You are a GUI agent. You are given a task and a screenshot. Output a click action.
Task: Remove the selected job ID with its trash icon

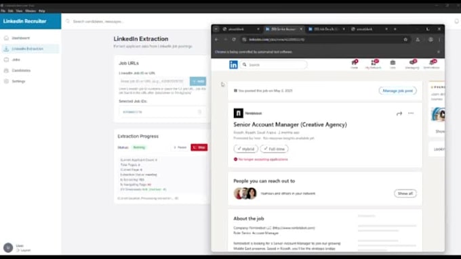(x=199, y=112)
